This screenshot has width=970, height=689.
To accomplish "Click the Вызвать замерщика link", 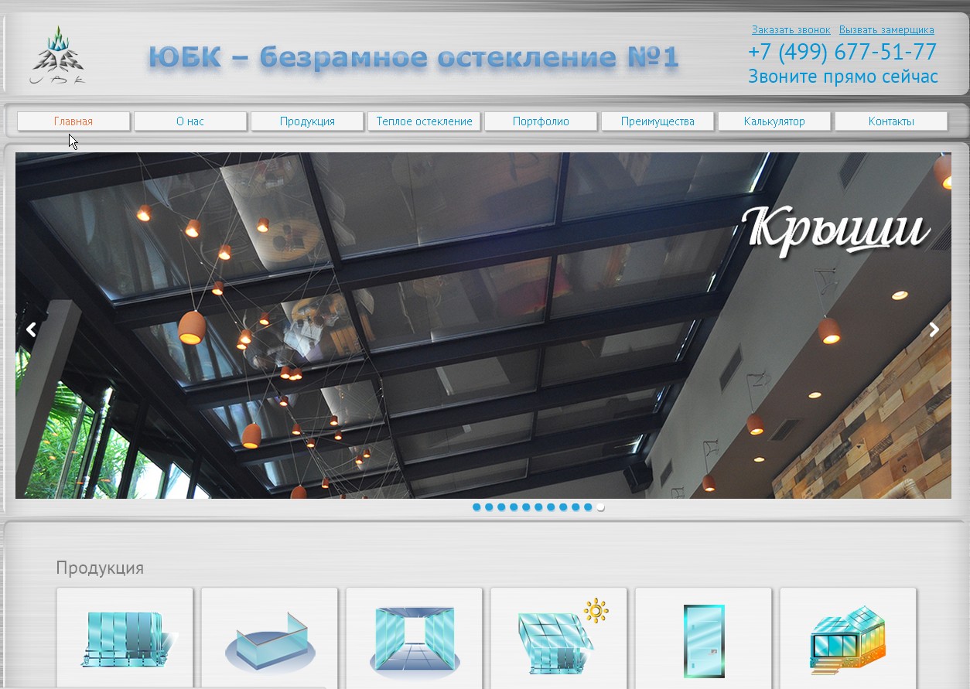I will point(886,30).
